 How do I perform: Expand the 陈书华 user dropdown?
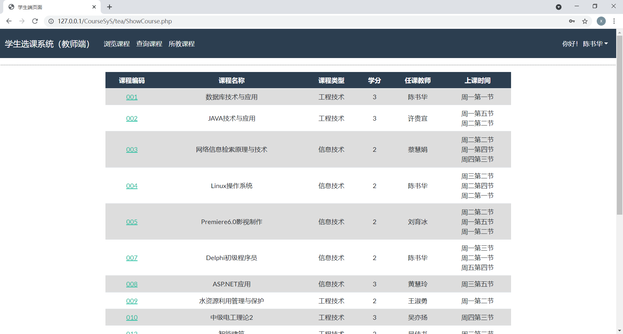595,44
